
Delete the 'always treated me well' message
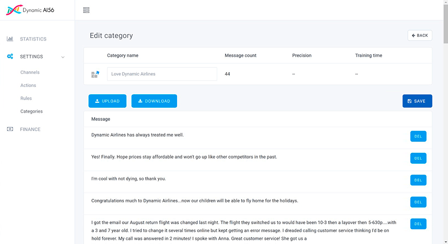click(418, 137)
